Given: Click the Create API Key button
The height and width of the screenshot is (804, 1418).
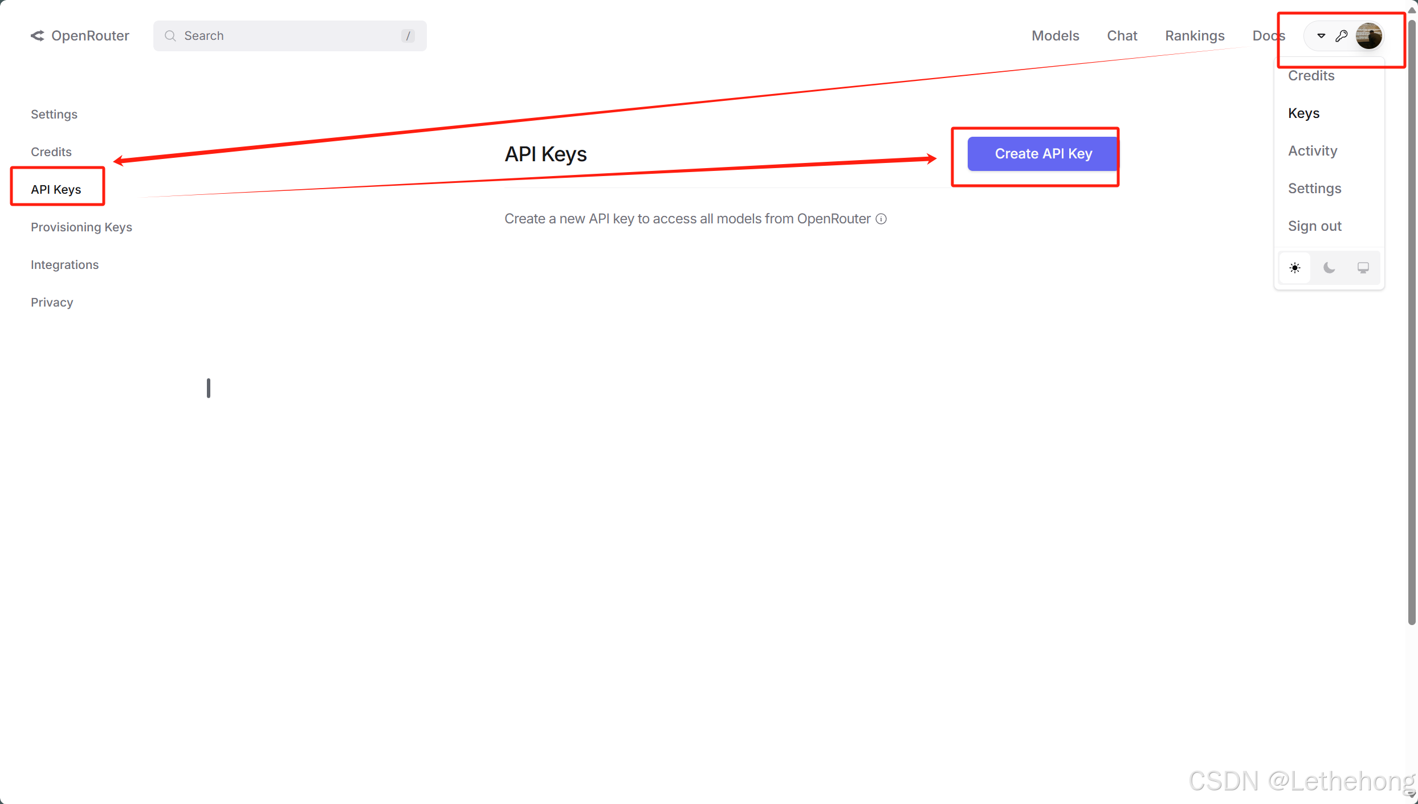Looking at the screenshot, I should 1043,154.
